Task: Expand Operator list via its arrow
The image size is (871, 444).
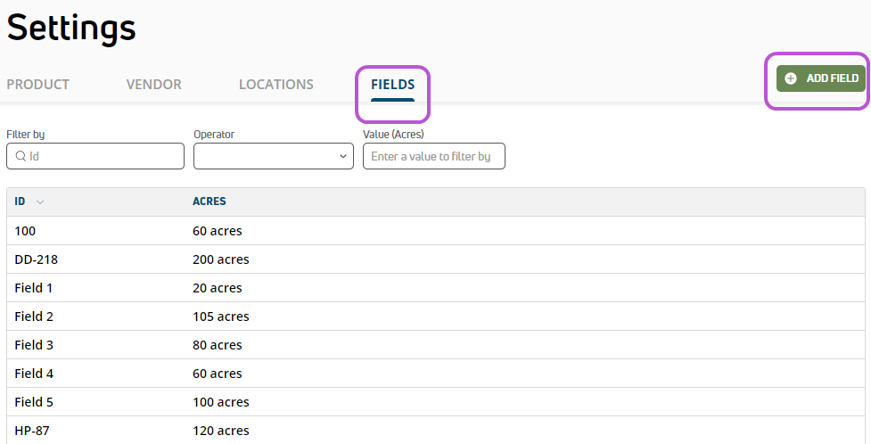Action: pyautogui.click(x=342, y=156)
